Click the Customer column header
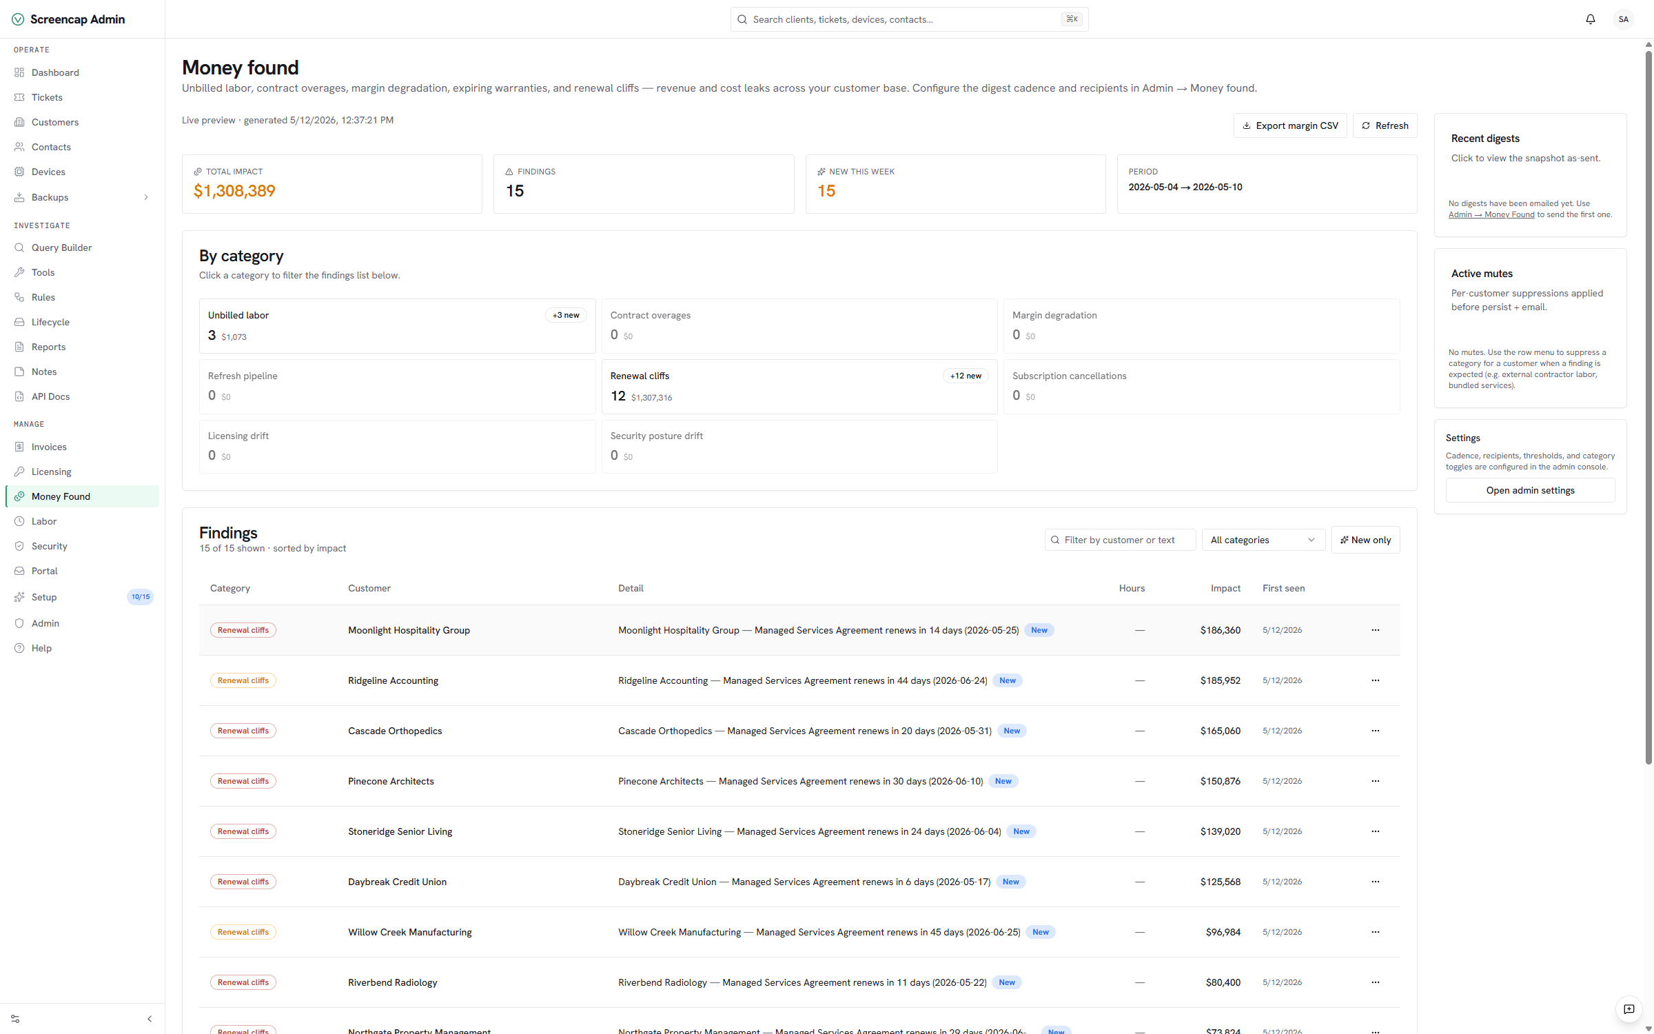The image size is (1654, 1034). (369, 588)
